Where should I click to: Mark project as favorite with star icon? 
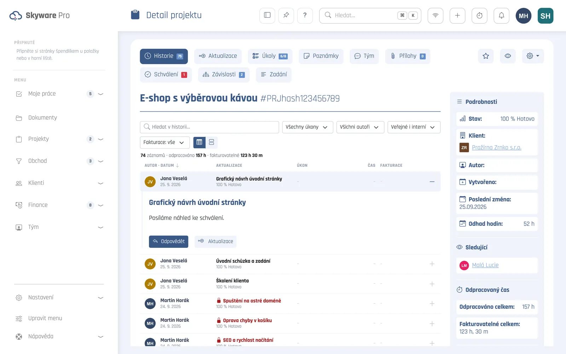[486, 56]
